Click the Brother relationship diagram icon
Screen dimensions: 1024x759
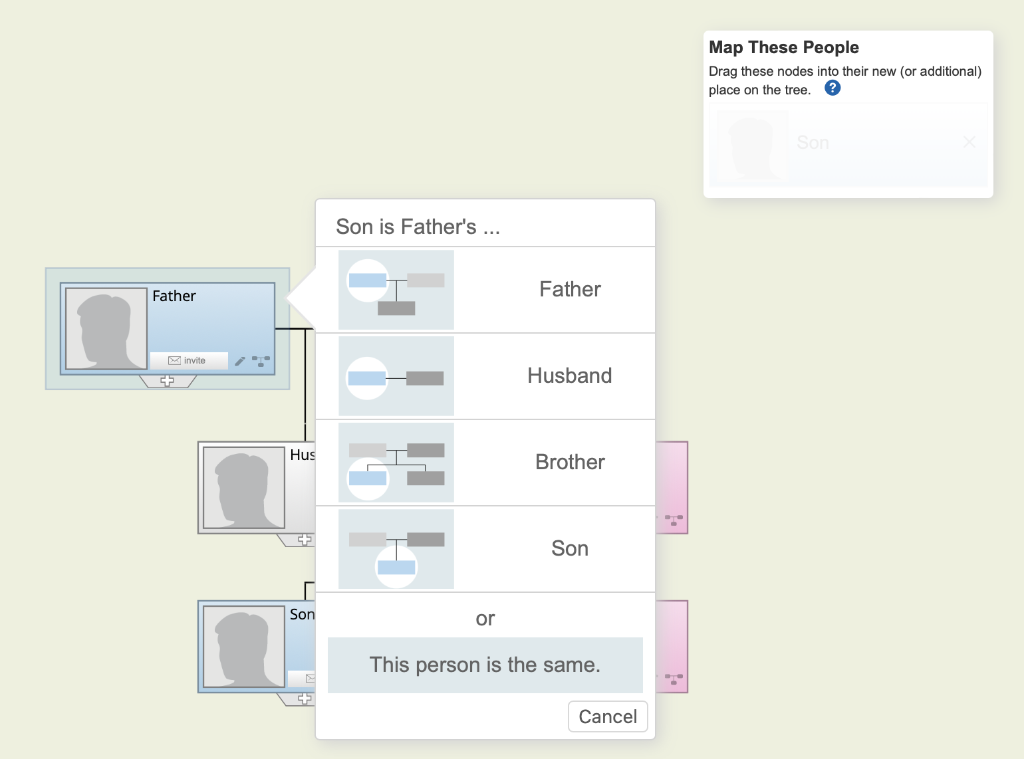[396, 463]
